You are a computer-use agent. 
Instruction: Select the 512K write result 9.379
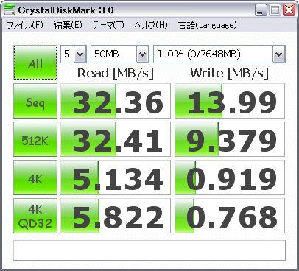pos(230,139)
